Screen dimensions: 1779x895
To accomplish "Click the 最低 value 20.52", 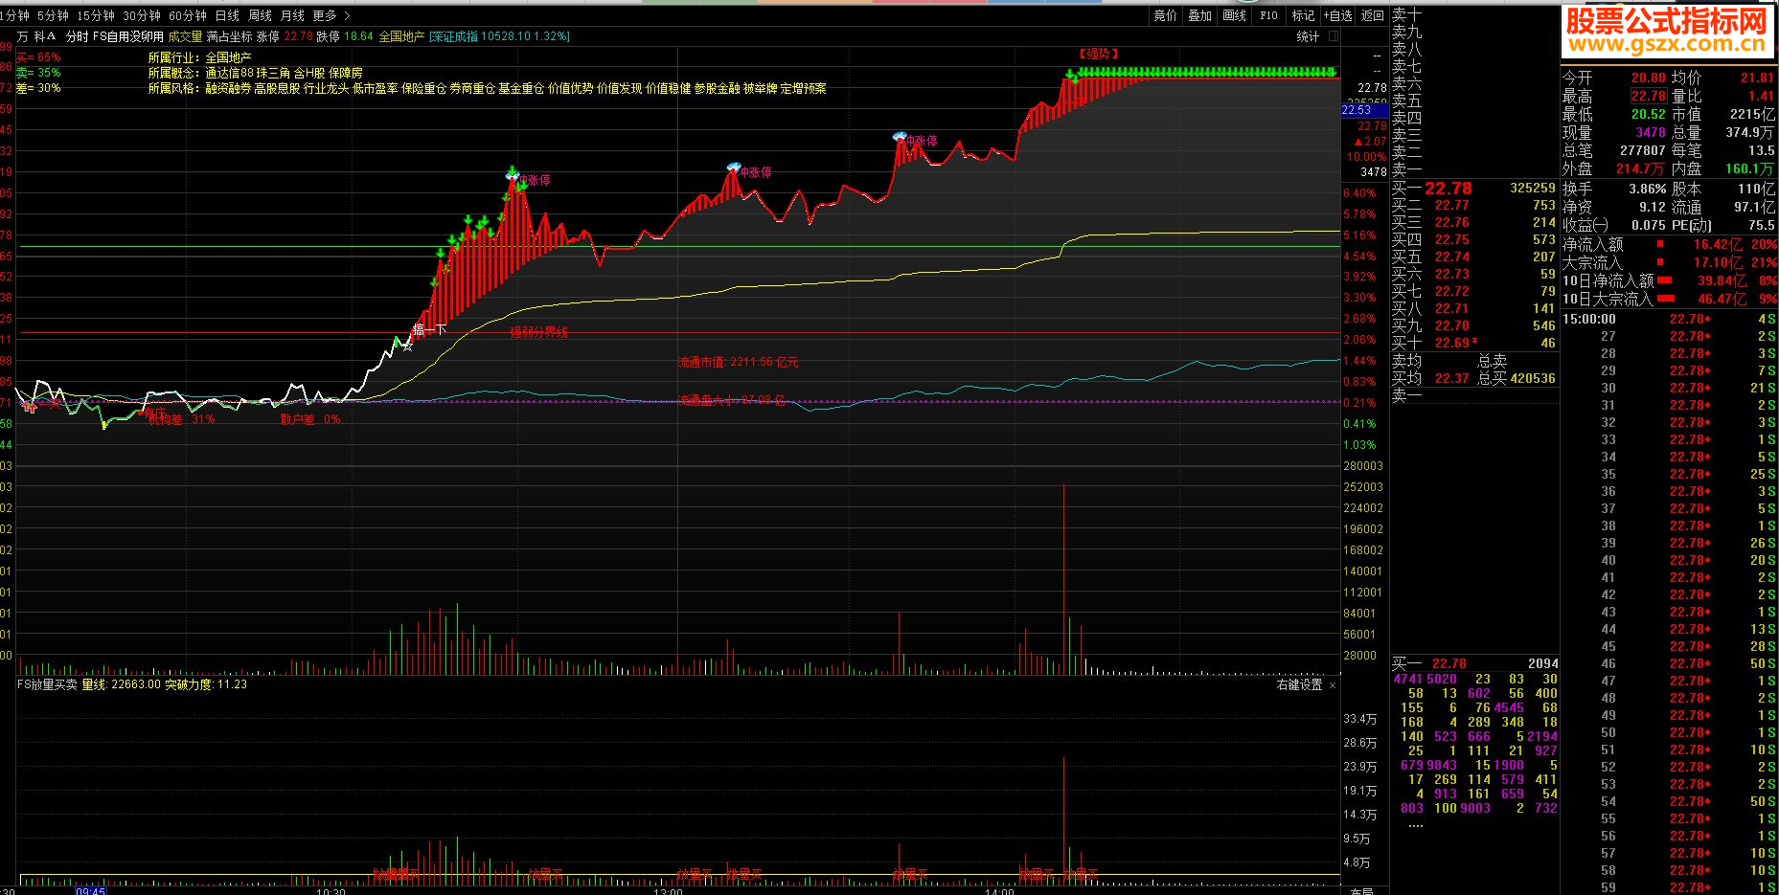I will (1649, 114).
